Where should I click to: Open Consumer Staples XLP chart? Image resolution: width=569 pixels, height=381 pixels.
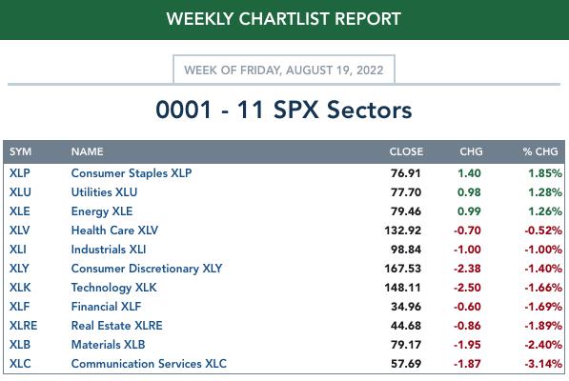(x=132, y=173)
